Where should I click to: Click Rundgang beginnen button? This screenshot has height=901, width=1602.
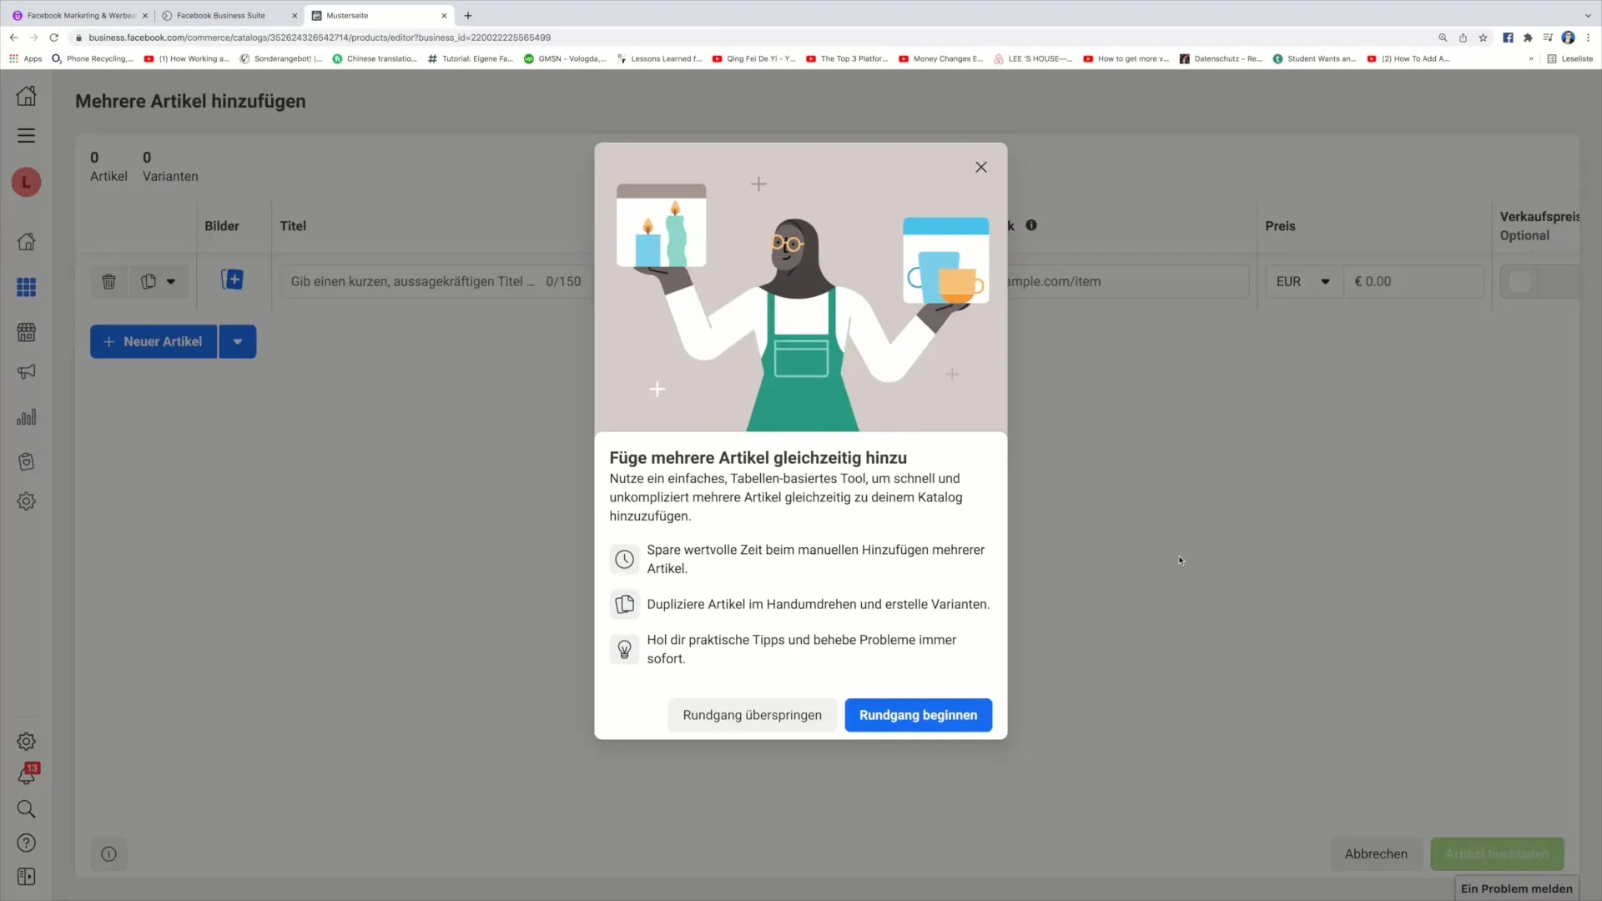coord(918,715)
